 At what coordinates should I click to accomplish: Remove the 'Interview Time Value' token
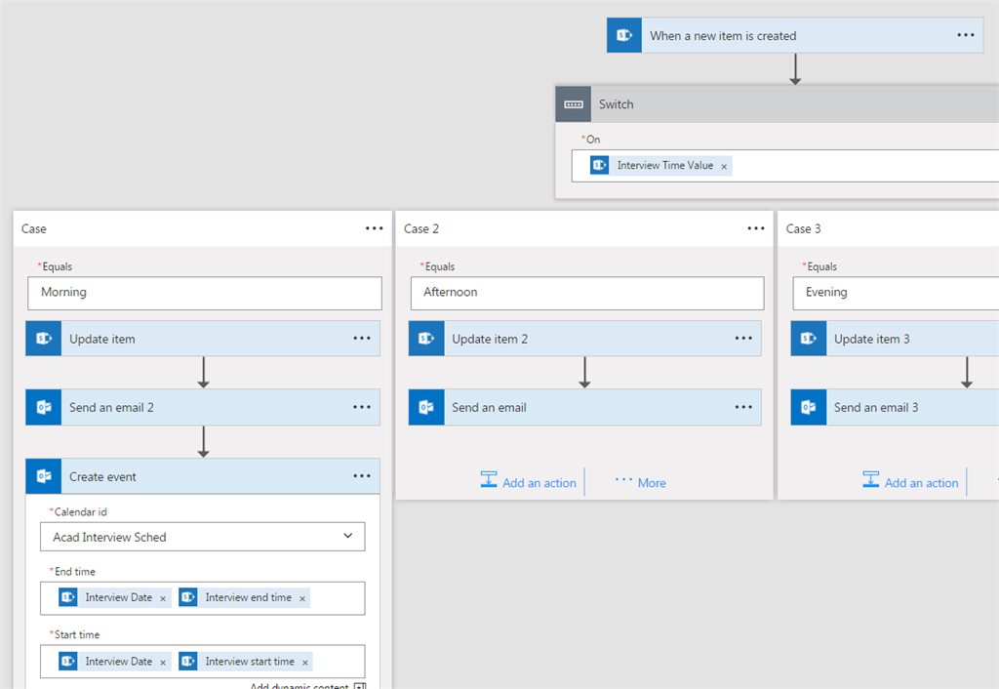[724, 166]
